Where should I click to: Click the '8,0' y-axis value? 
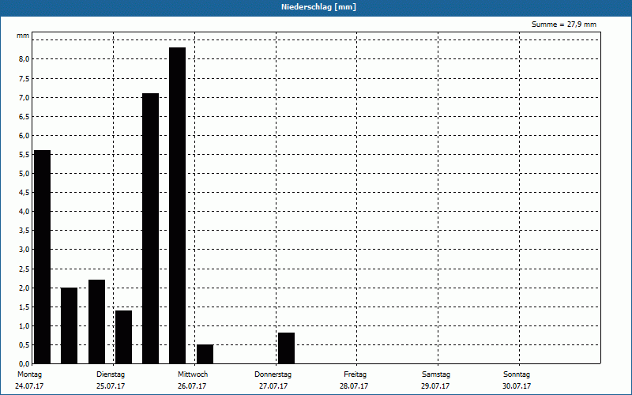click(24, 59)
